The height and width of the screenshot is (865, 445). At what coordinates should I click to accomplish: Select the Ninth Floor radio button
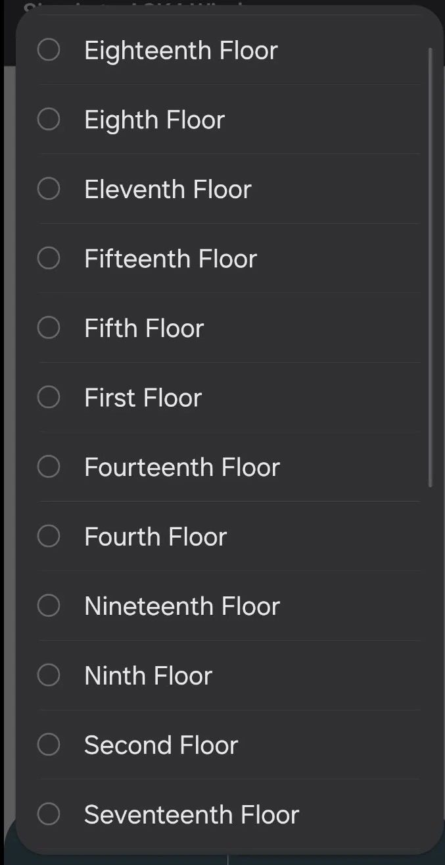pyautogui.click(x=49, y=675)
